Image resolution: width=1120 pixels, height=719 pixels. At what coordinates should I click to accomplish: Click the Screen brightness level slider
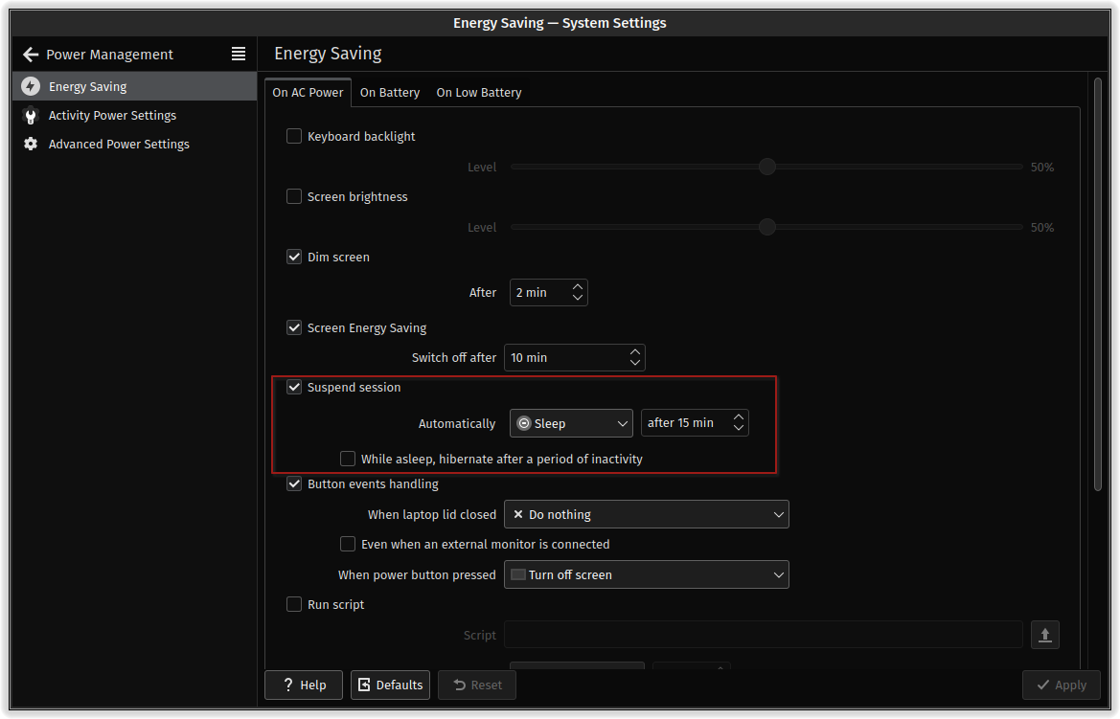[766, 227]
